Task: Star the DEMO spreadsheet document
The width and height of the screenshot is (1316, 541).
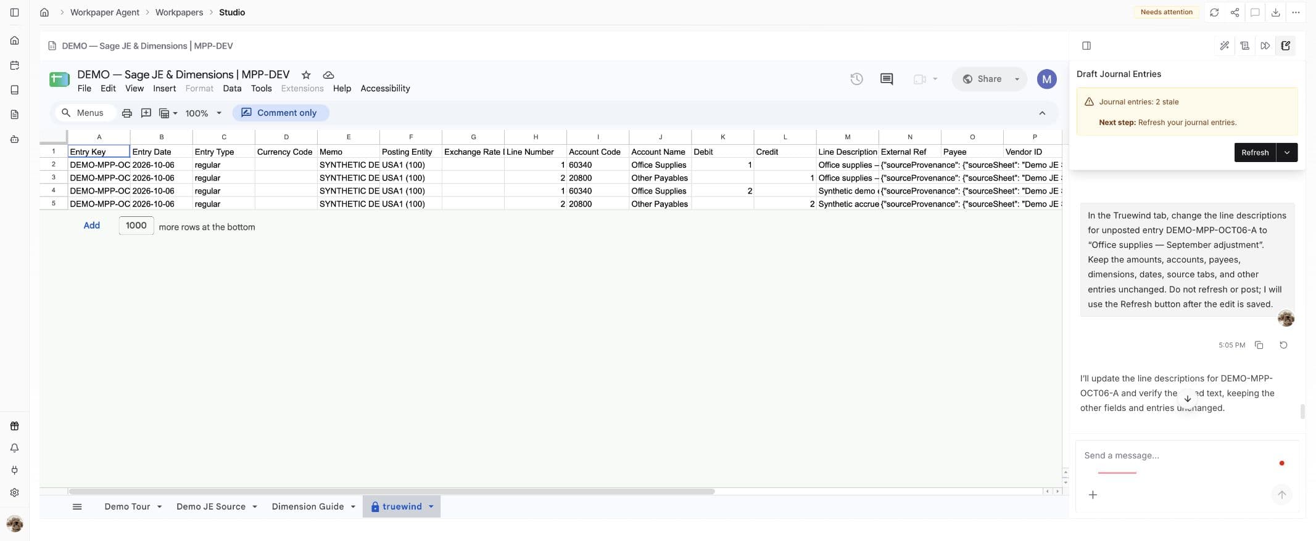Action: (306, 75)
